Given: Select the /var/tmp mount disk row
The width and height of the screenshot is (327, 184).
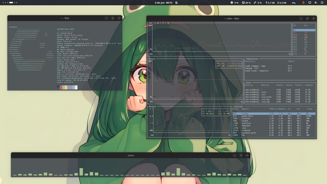Looking at the screenshot, I should (x=280, y=102).
